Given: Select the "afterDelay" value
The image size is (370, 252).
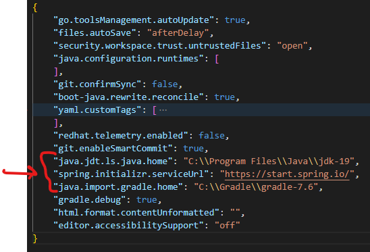Looking at the screenshot, I should pos(178,33).
